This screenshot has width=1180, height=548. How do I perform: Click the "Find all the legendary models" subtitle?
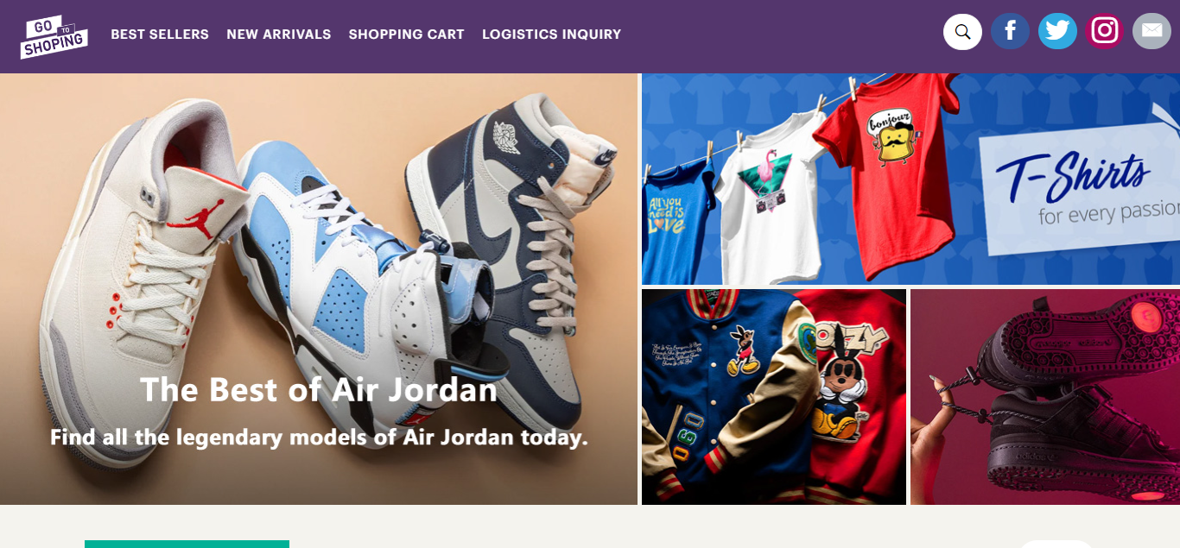(319, 437)
